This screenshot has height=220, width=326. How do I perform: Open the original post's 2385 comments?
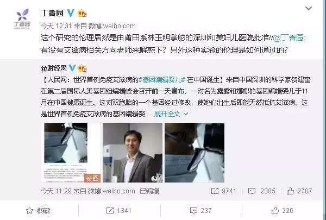tap(261, 191)
